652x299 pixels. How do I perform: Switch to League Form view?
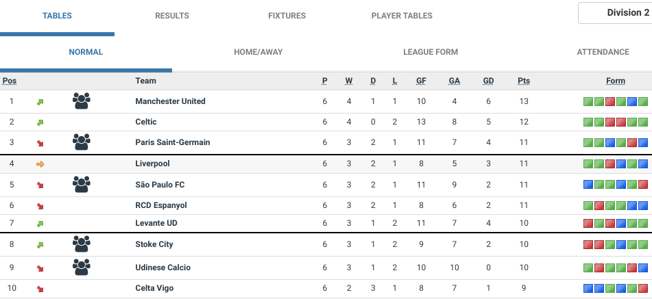coord(431,52)
